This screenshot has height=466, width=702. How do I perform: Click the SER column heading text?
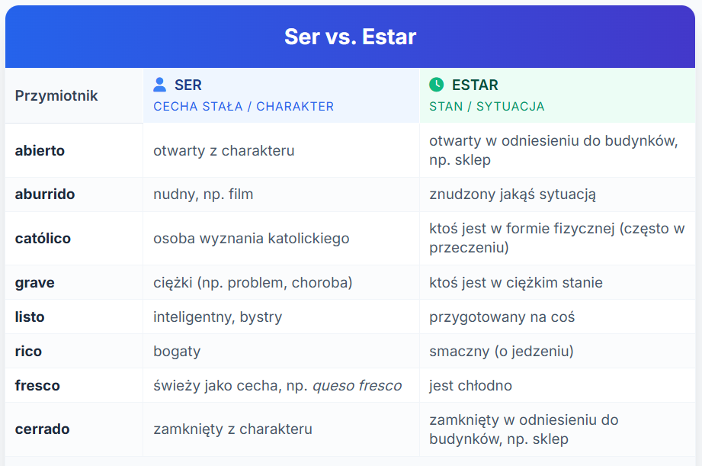click(x=188, y=85)
